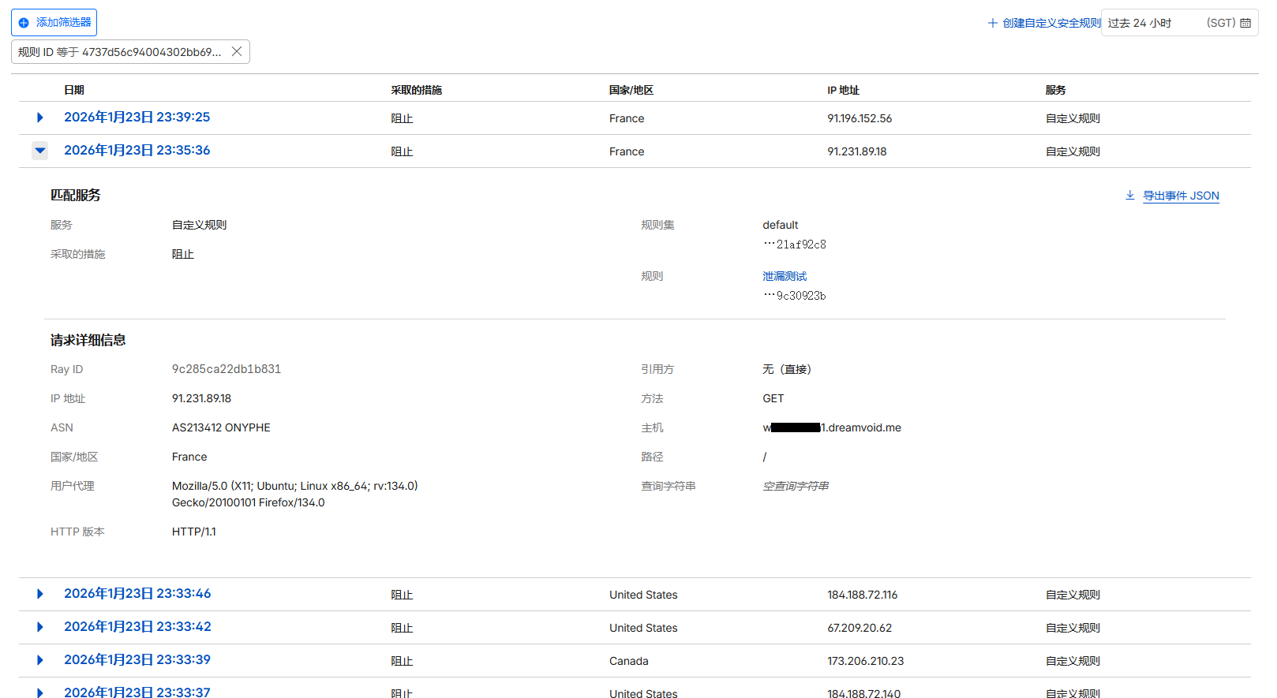Expand the 23:33:42 event arrow

(40, 627)
